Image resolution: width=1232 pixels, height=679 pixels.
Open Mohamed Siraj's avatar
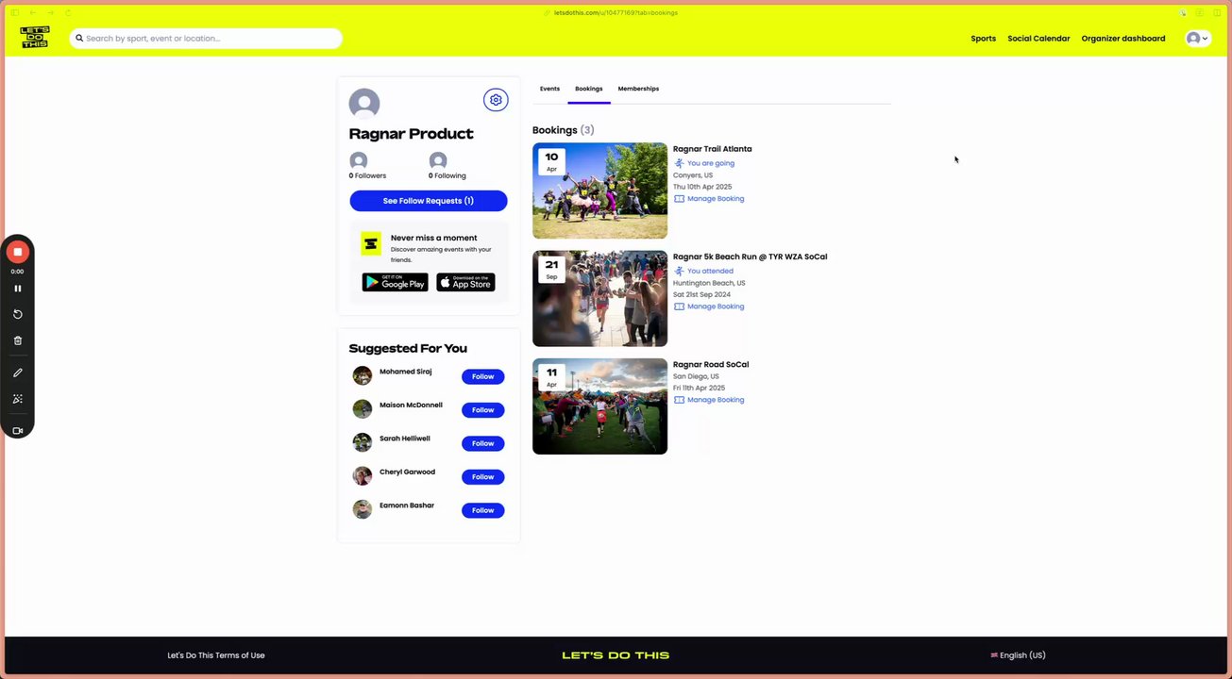(363, 376)
